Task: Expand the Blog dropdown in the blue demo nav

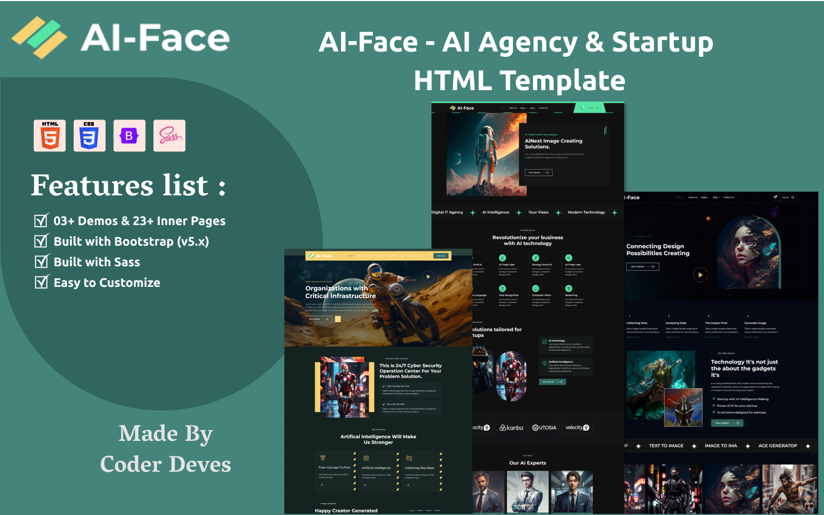Action: point(715,197)
